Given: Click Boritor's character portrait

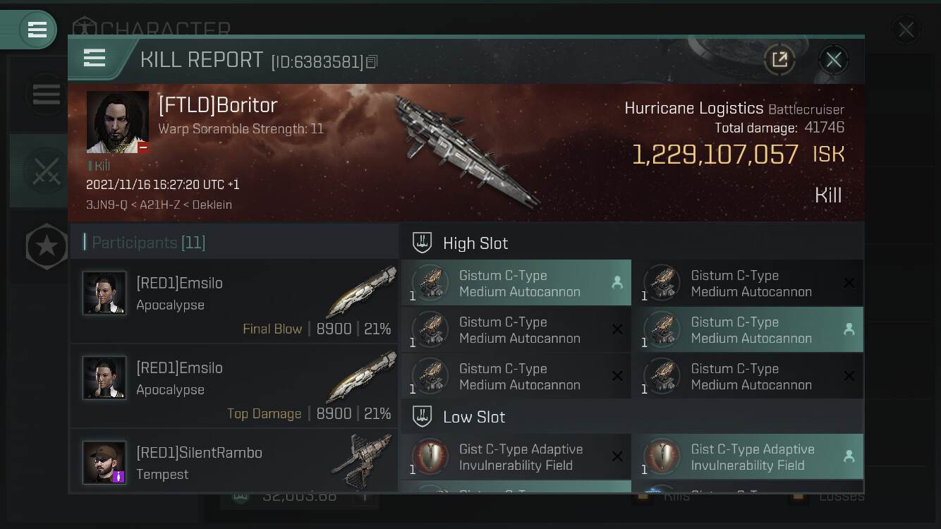Looking at the screenshot, I should [x=118, y=122].
